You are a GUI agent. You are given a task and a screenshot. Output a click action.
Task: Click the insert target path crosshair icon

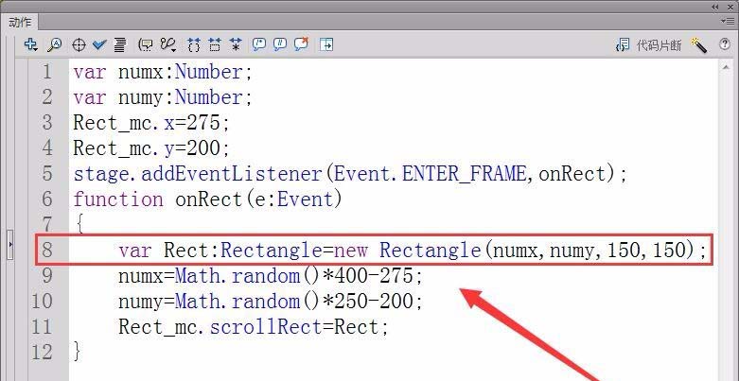point(79,44)
